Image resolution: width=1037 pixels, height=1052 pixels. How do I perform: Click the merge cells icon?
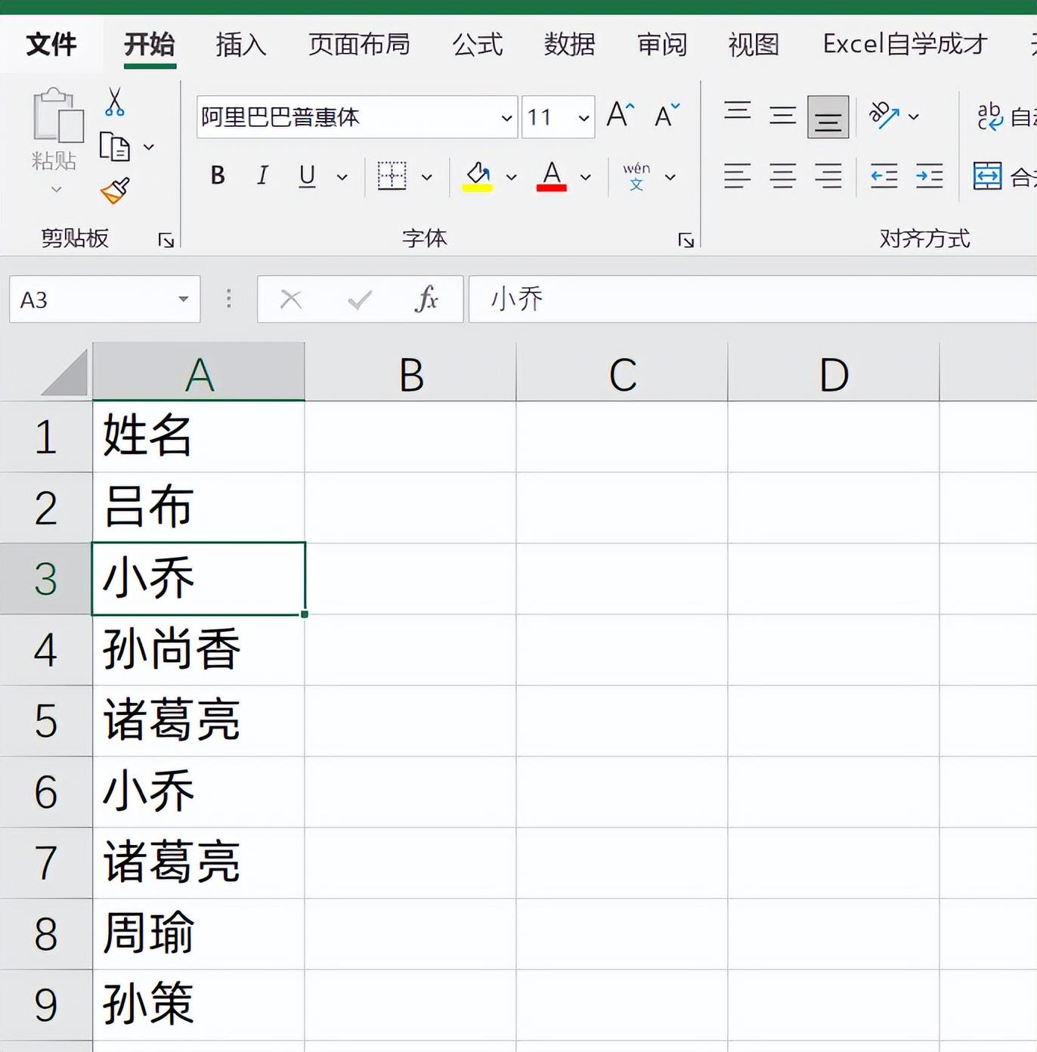(987, 176)
